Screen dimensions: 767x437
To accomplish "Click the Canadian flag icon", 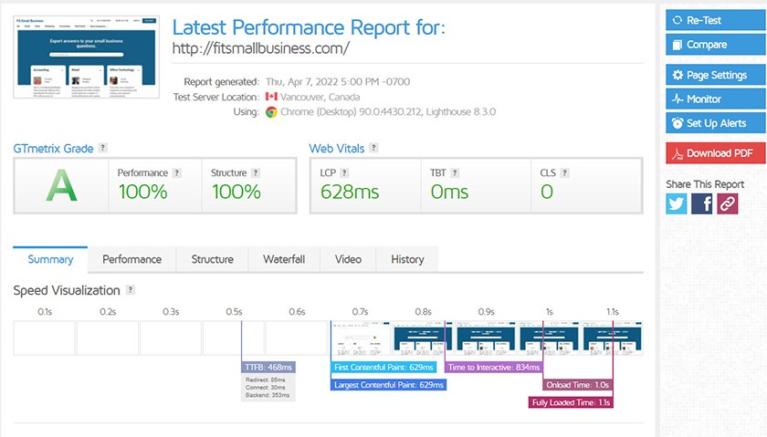I will (271, 97).
